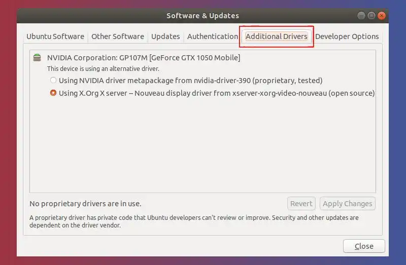The image size is (406, 265).
Task: Click the NVIDIA Corporation GP107M device title
Action: 144,58
